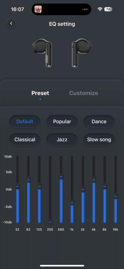Viewport: 124px width, 269px height.
Task: Tap the left earbud image
Action: pyautogui.click(x=42, y=53)
